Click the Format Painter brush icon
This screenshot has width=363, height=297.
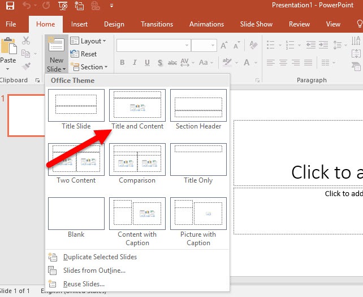26,67
